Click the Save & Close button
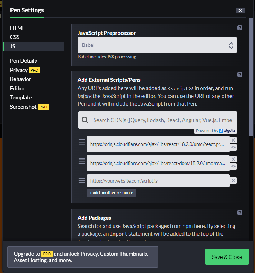Screen dimensions: 255x273 tap(227, 257)
